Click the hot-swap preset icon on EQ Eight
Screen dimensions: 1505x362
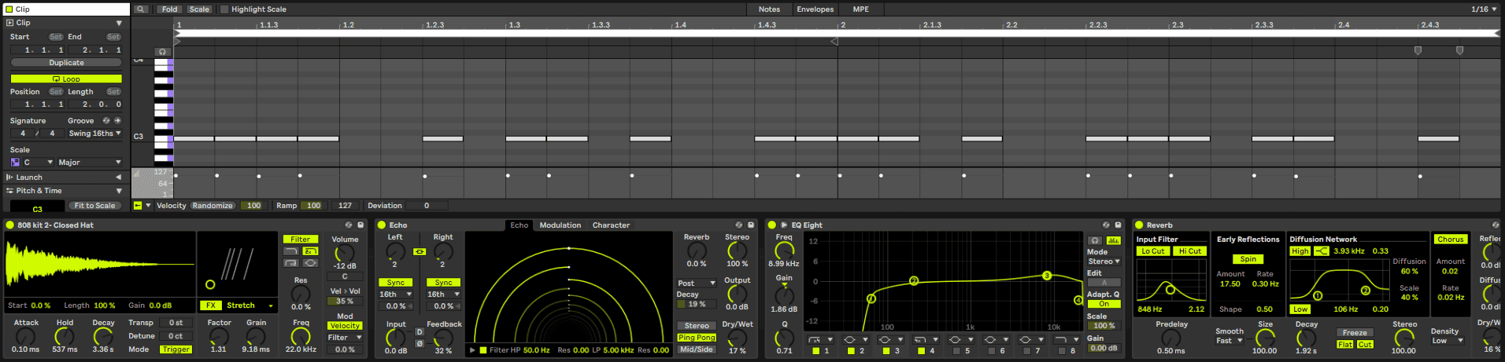[x=1106, y=225]
